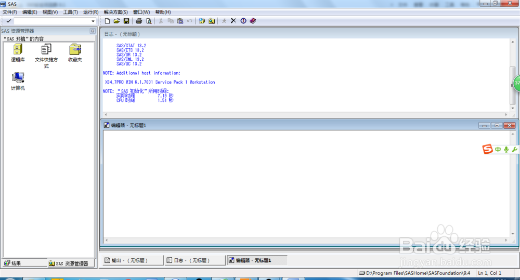The image size is (520, 280).
Task: Click the Open folder toolbar icon
Action: click(x=116, y=21)
